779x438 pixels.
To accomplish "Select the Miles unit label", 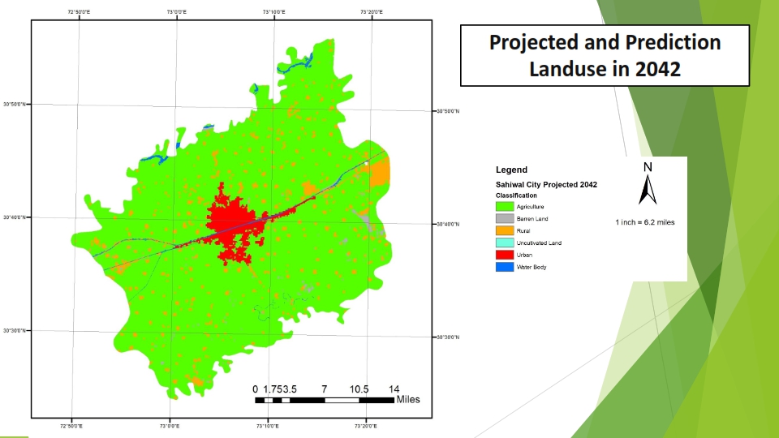I will (408, 400).
